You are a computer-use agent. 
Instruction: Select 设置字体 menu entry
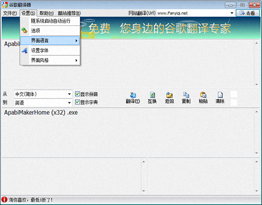pos(39,50)
